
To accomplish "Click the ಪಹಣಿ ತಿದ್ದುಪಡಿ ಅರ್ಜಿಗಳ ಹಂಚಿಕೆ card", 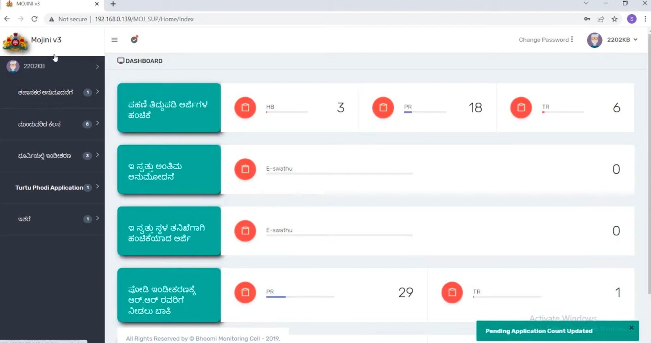I will (x=169, y=108).
